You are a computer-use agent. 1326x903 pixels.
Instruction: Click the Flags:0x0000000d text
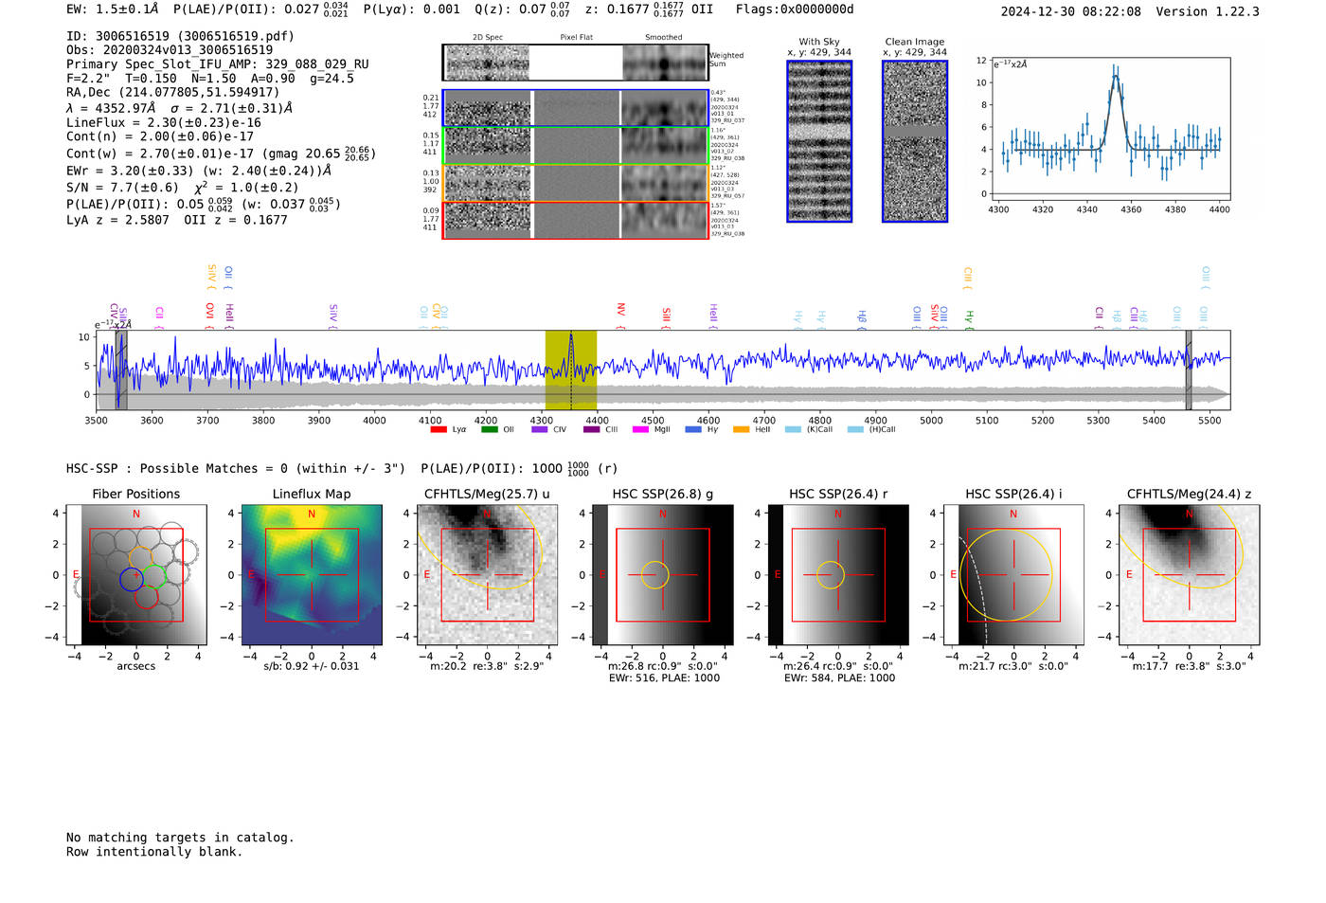pos(795,9)
